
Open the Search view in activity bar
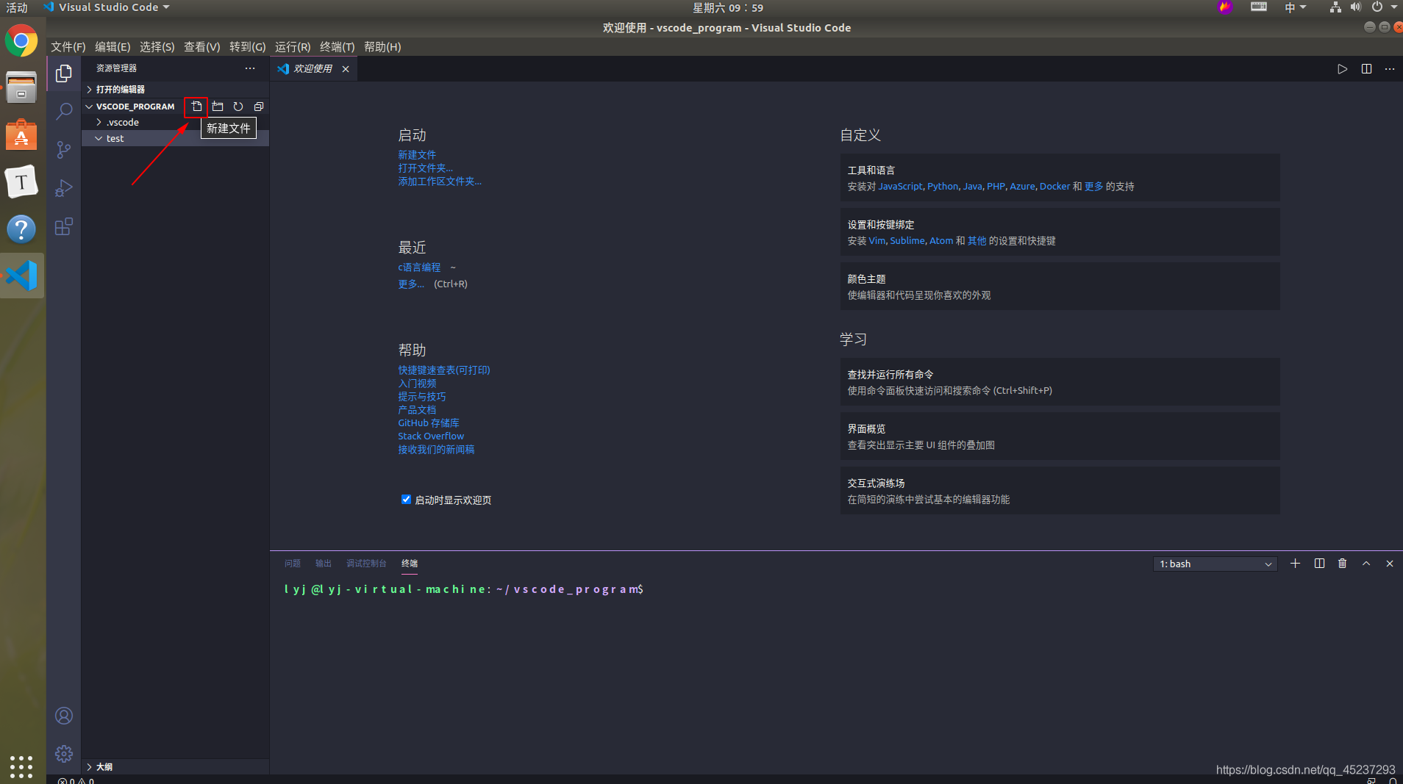click(64, 112)
